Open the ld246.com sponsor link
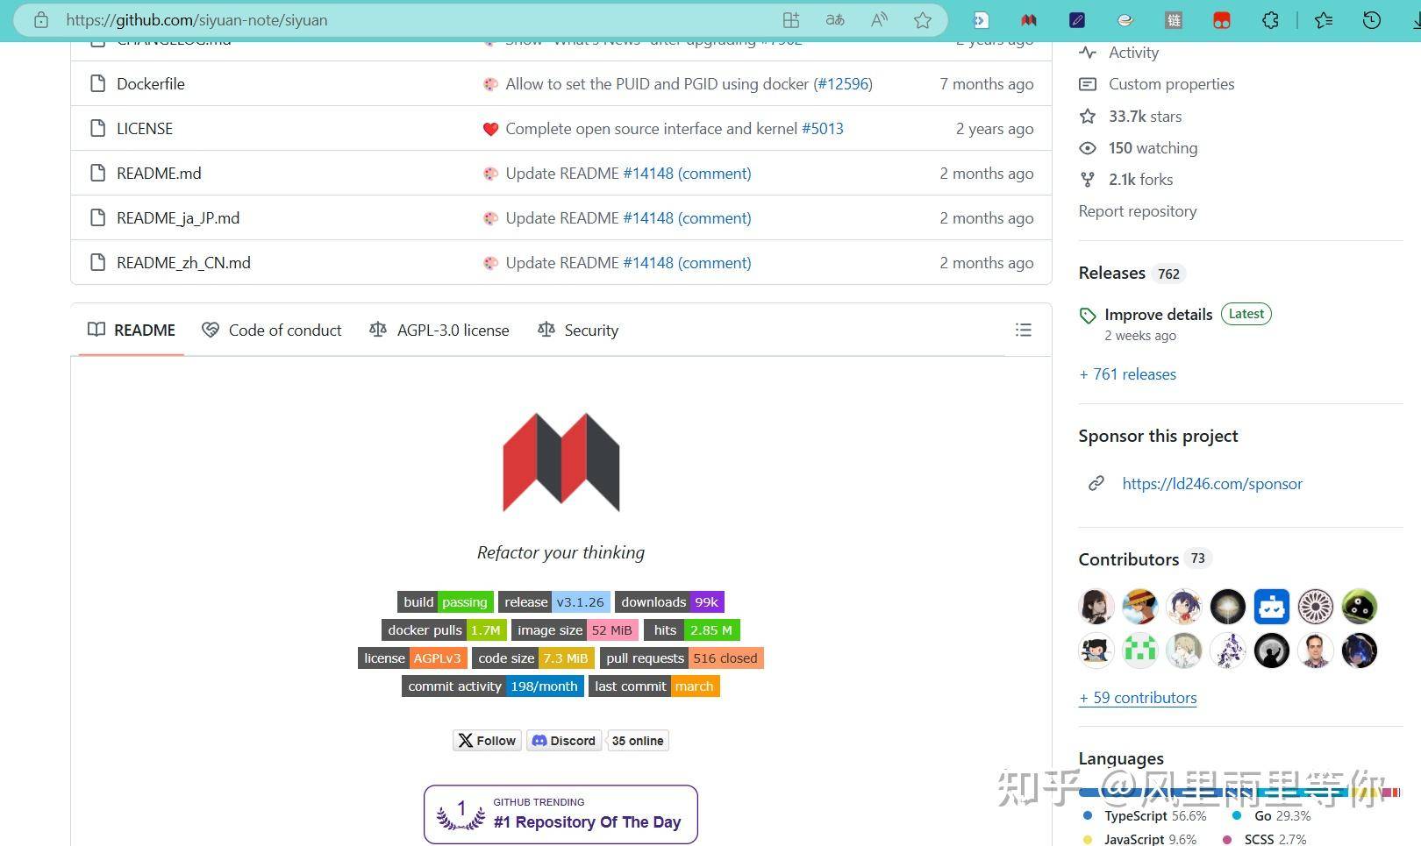Image resolution: width=1421 pixels, height=846 pixels. [x=1212, y=483]
